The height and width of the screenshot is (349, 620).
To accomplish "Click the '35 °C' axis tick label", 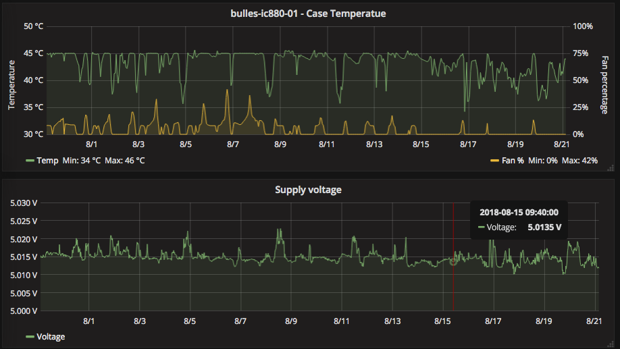I will coord(34,107).
